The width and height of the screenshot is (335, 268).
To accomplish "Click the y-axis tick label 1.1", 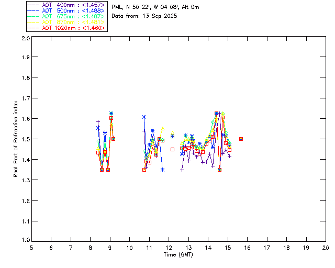I will [x=26, y=221].
